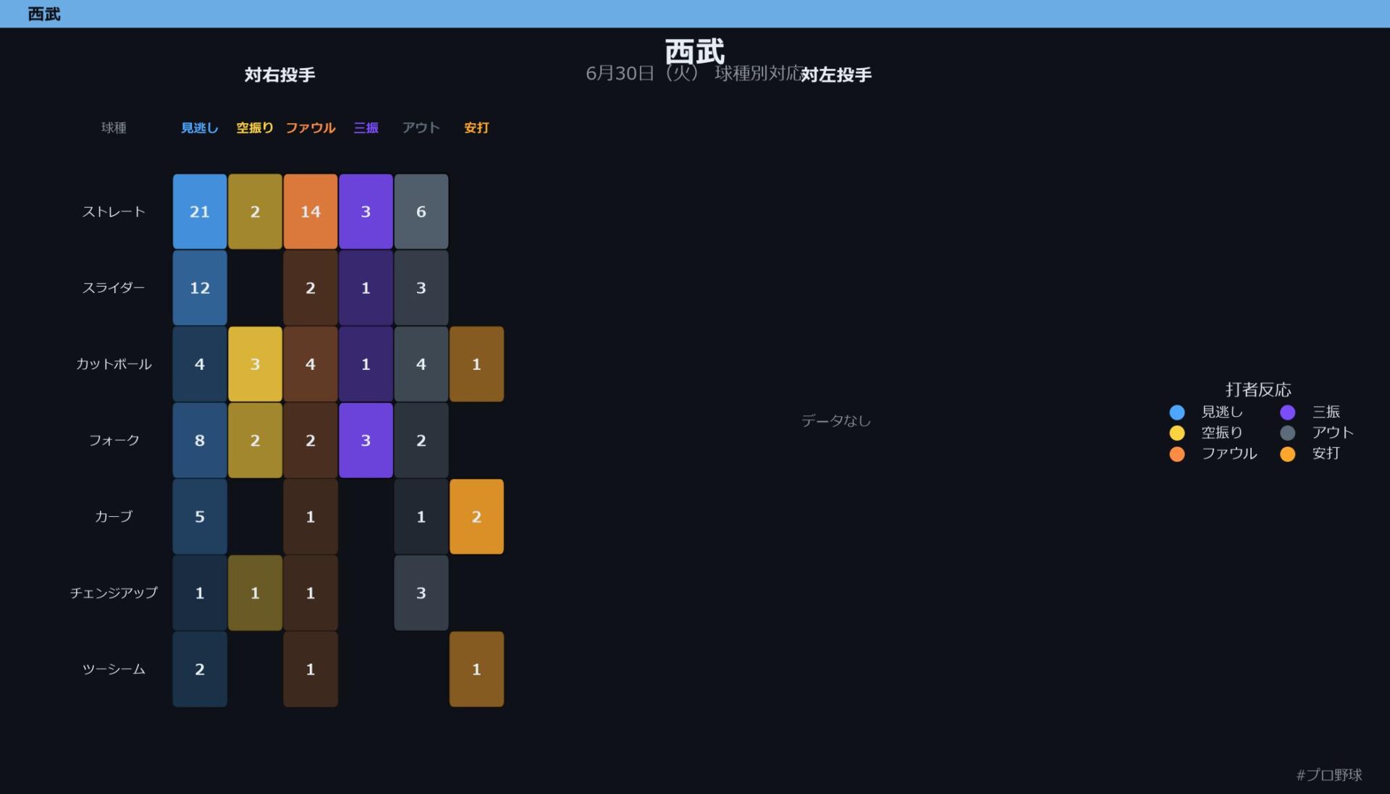Select the amber 安打 legend dot
This screenshot has height=794, width=1390.
(x=1288, y=454)
